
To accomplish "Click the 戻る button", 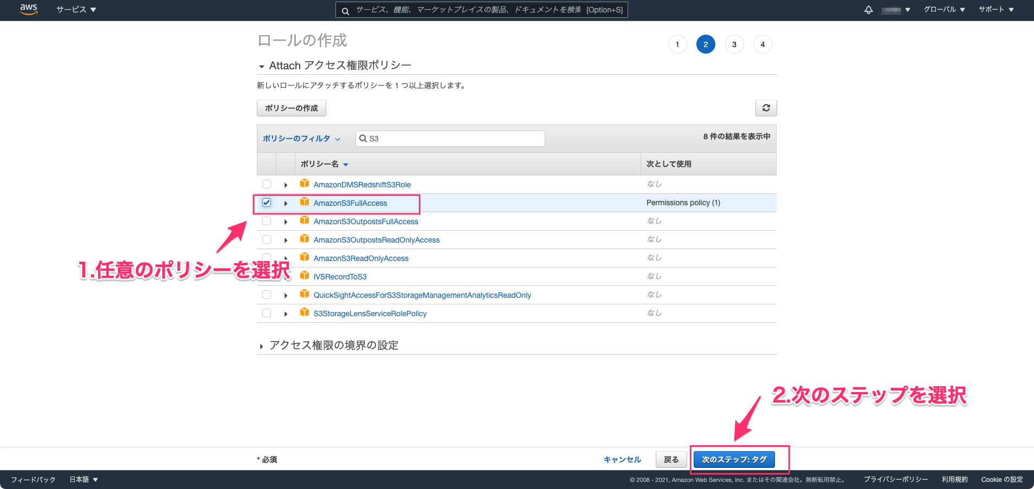I will [x=671, y=459].
